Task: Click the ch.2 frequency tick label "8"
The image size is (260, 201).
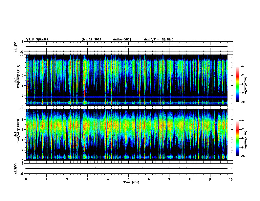Action: click(x=23, y=120)
